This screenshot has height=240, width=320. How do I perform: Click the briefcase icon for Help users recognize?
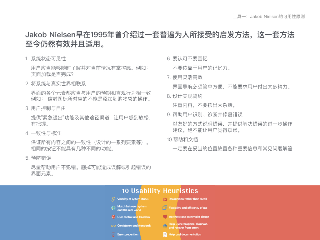click(x=165, y=226)
